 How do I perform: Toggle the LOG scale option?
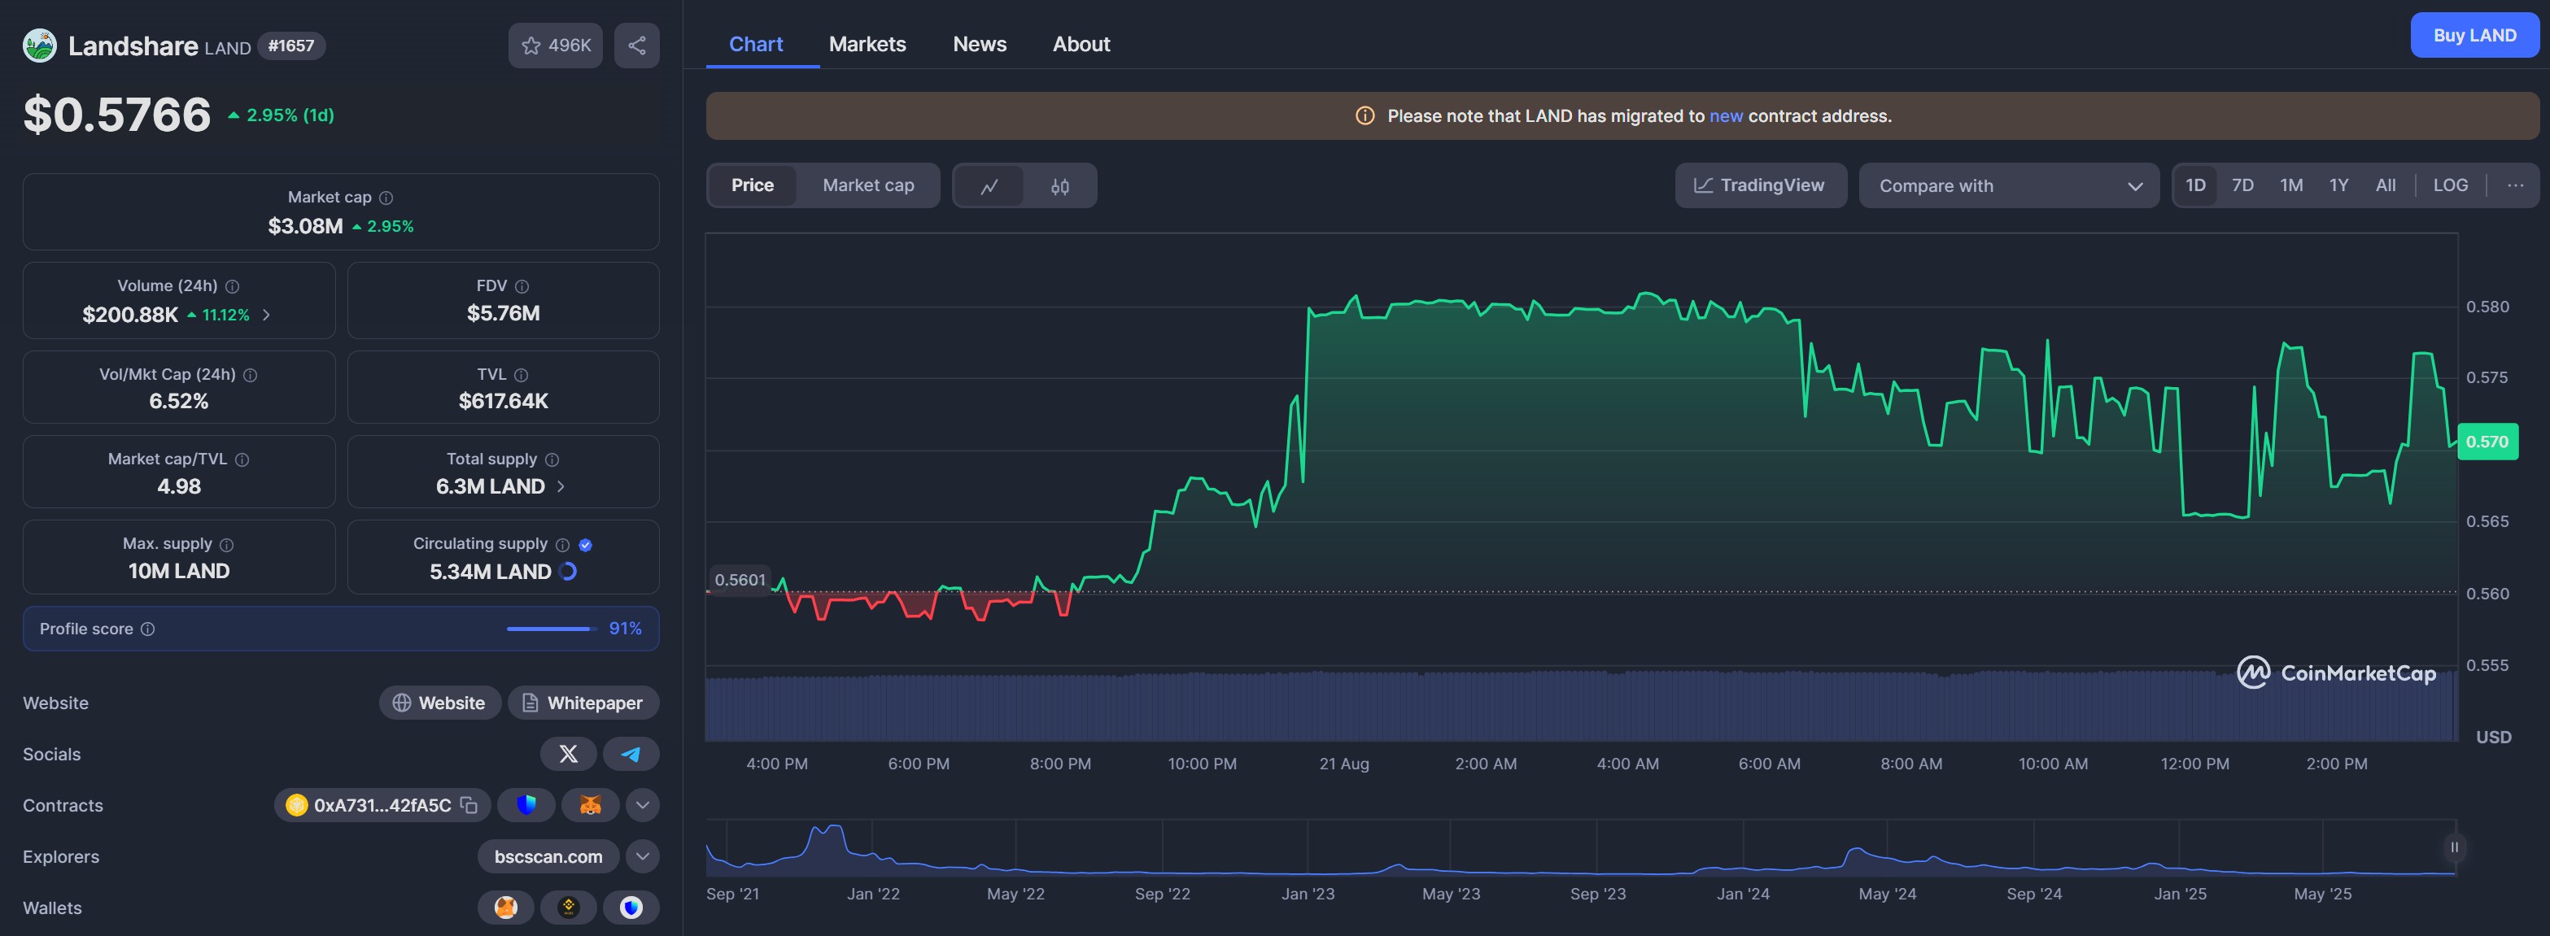tap(2450, 185)
